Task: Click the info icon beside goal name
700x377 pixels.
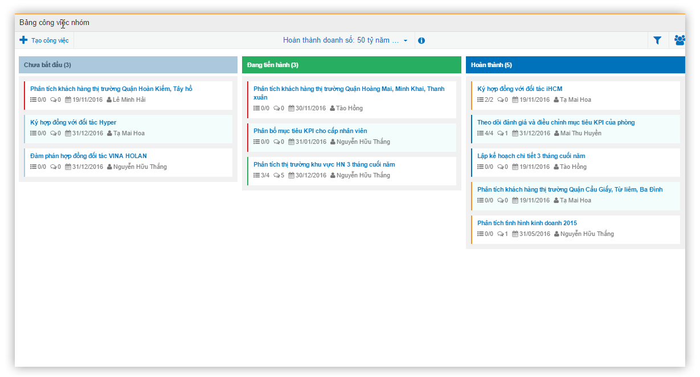Action: pyautogui.click(x=421, y=40)
